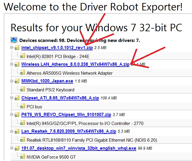Collapse the Lan_Realtek zip node
Viewport: 192px width, 161px height.
12,131
